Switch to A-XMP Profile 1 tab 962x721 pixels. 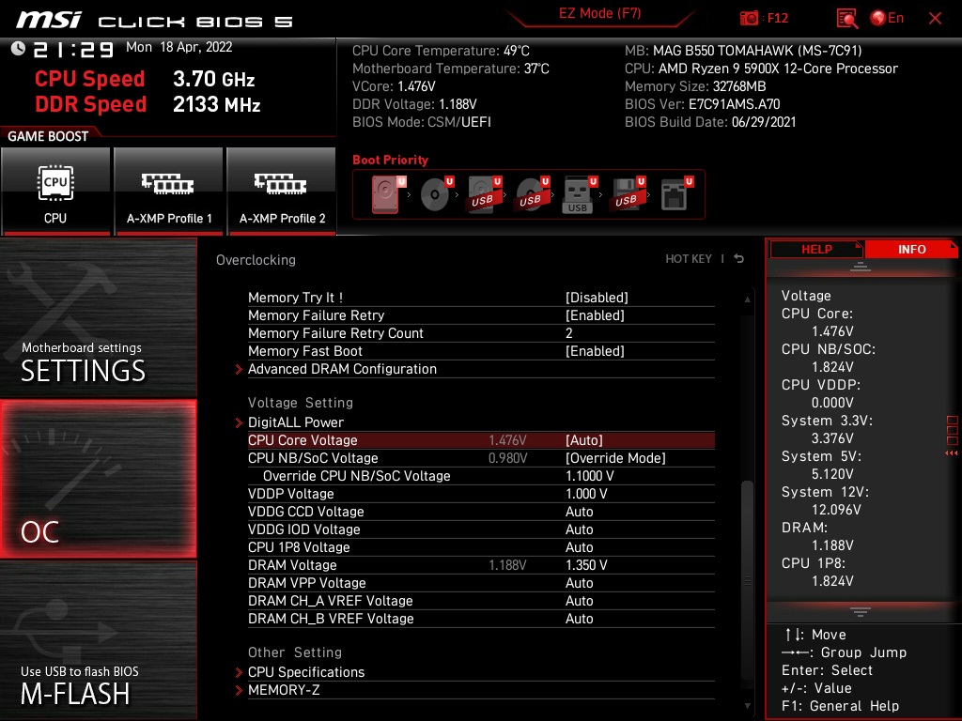(x=168, y=192)
